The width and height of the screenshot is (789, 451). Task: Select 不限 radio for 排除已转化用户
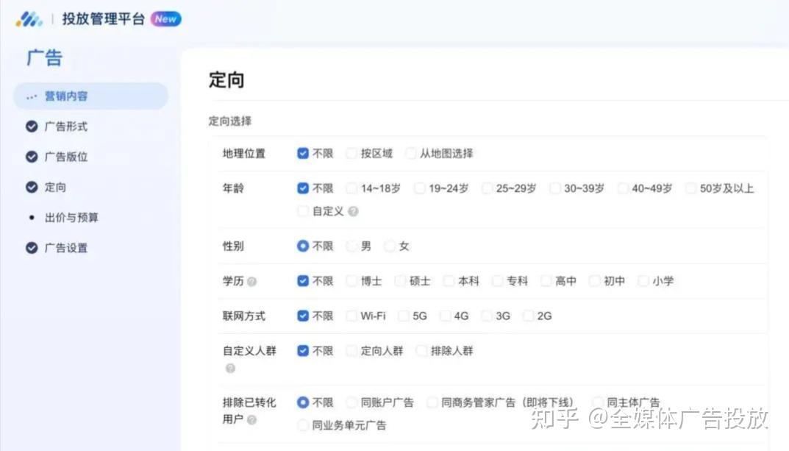point(303,402)
